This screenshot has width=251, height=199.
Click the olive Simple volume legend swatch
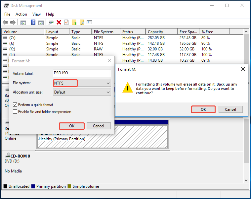tap(69, 186)
